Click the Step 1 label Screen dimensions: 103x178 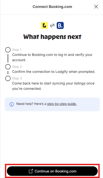pyautogui.click(x=17, y=50)
